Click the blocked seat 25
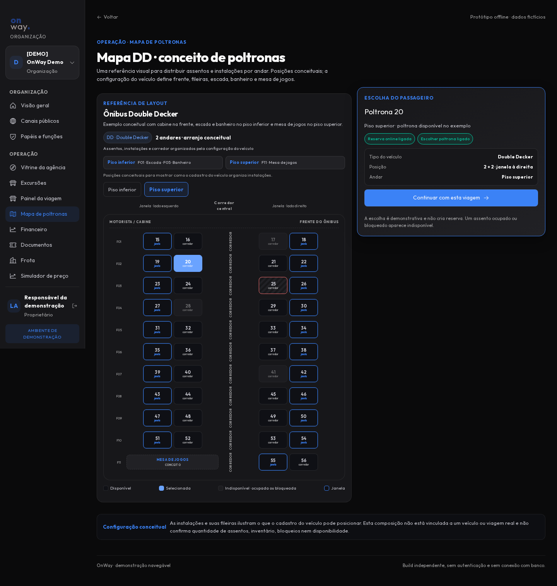 (273, 285)
